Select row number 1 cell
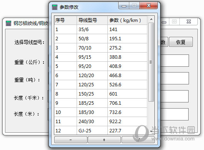This screenshot has height=150, width=204. click(x=65, y=30)
